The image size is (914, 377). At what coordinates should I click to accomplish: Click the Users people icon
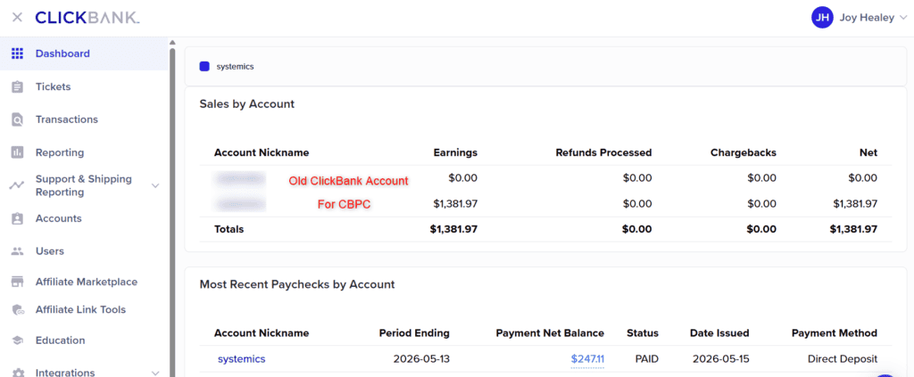pyautogui.click(x=18, y=251)
